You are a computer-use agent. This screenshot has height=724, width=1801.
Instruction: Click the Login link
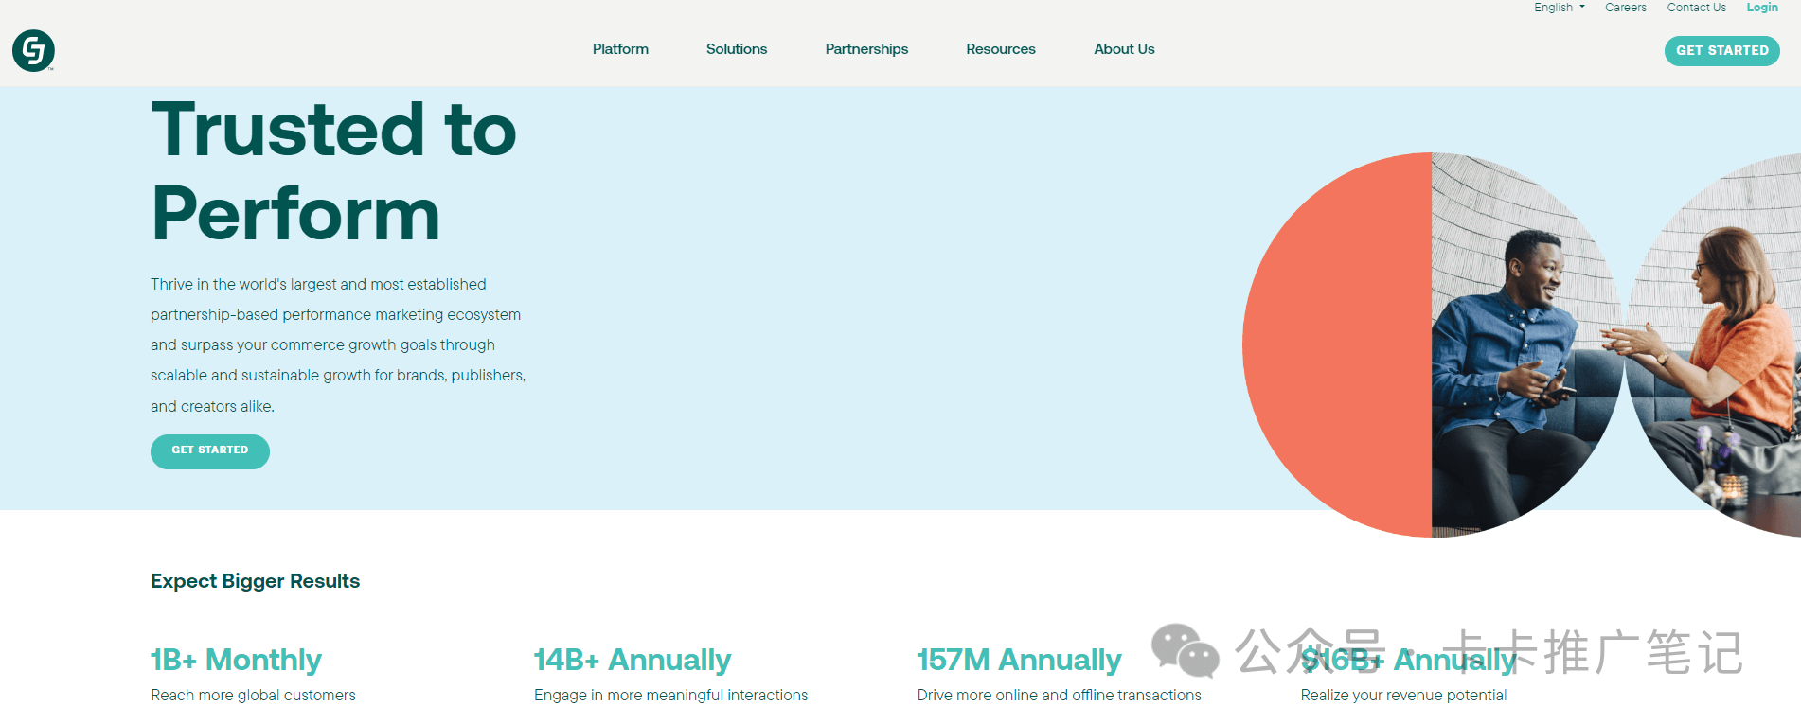pos(1761,8)
